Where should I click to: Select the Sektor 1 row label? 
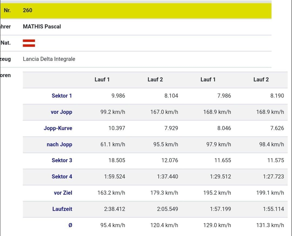(62, 96)
